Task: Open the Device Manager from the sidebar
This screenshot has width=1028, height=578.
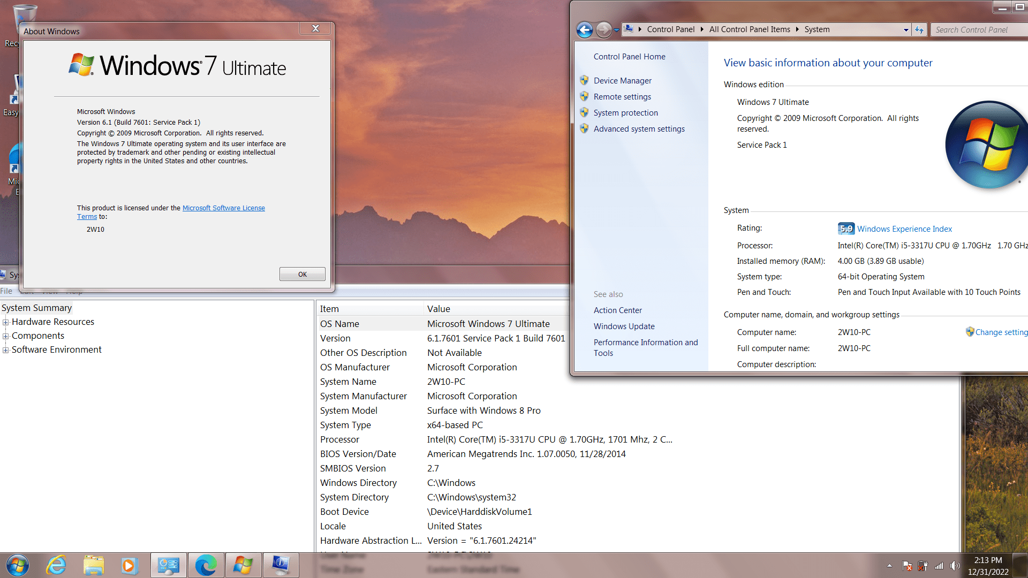Action: (622, 80)
